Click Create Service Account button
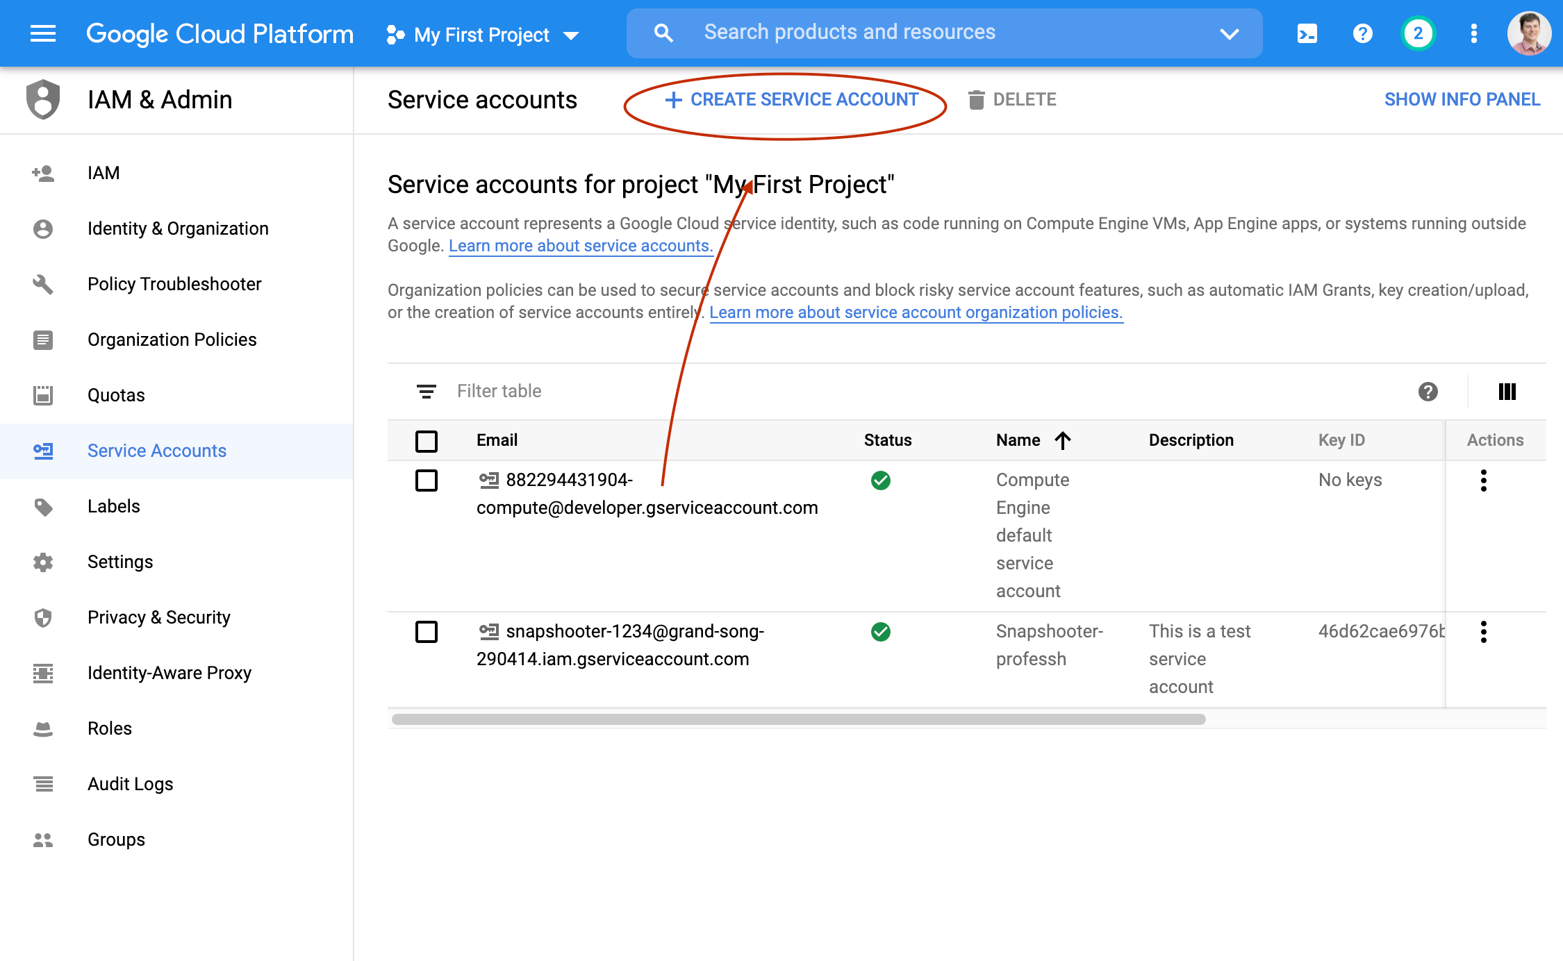This screenshot has width=1563, height=961. 792,100
